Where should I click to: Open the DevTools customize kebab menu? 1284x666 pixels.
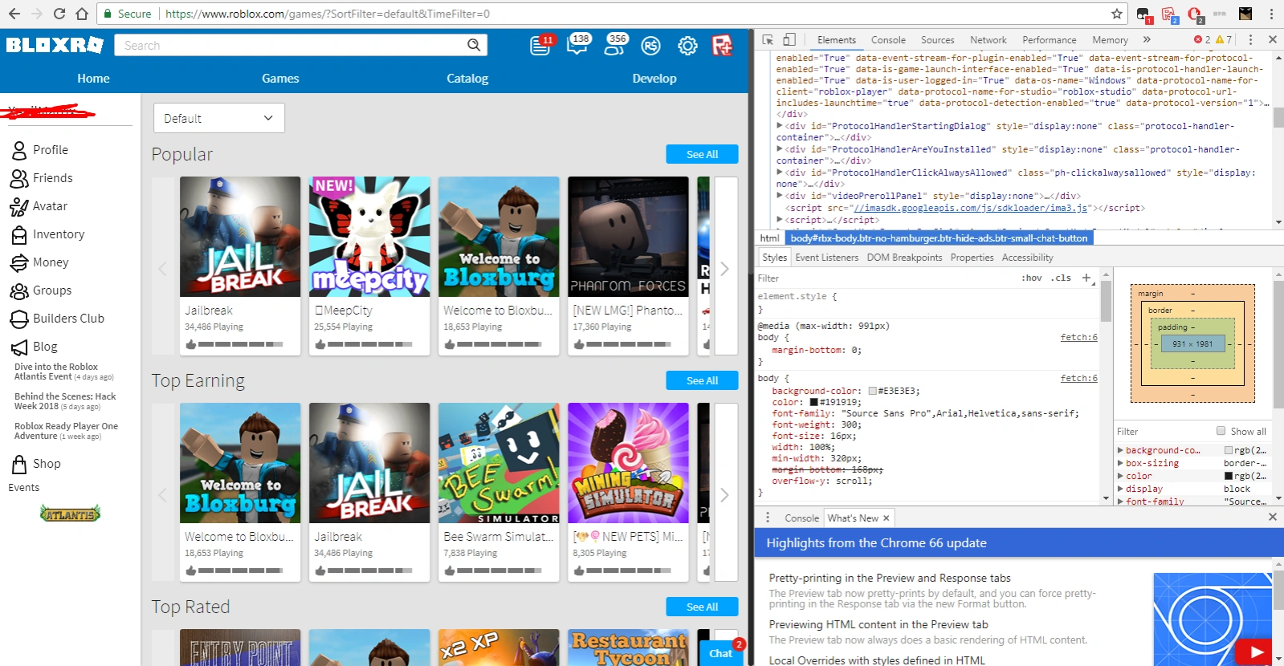[1250, 39]
